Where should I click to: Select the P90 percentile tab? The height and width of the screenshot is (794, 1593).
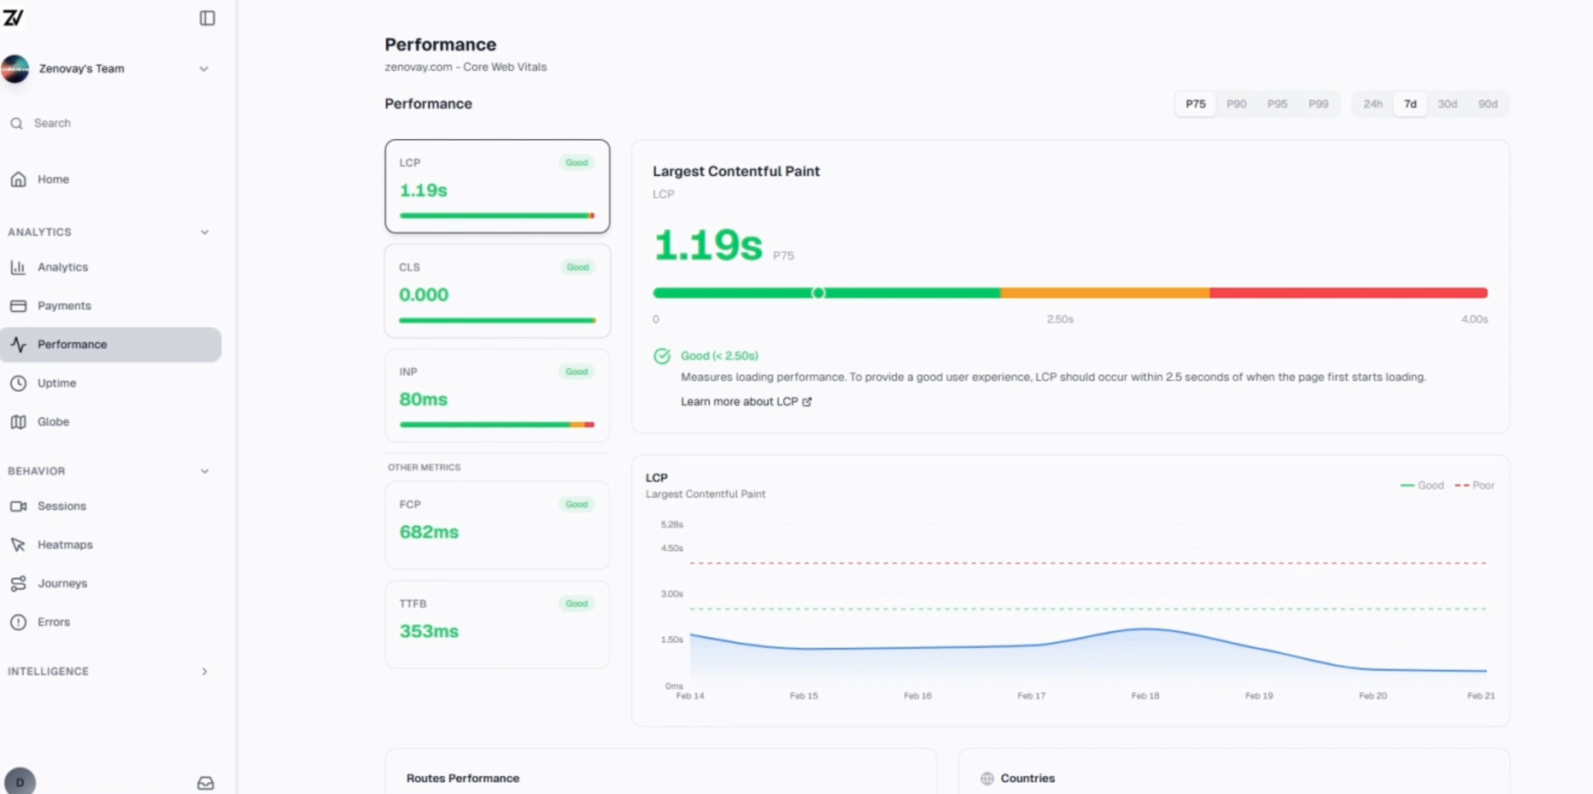tap(1236, 104)
